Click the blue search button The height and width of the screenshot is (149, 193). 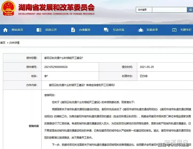coord(190,10)
